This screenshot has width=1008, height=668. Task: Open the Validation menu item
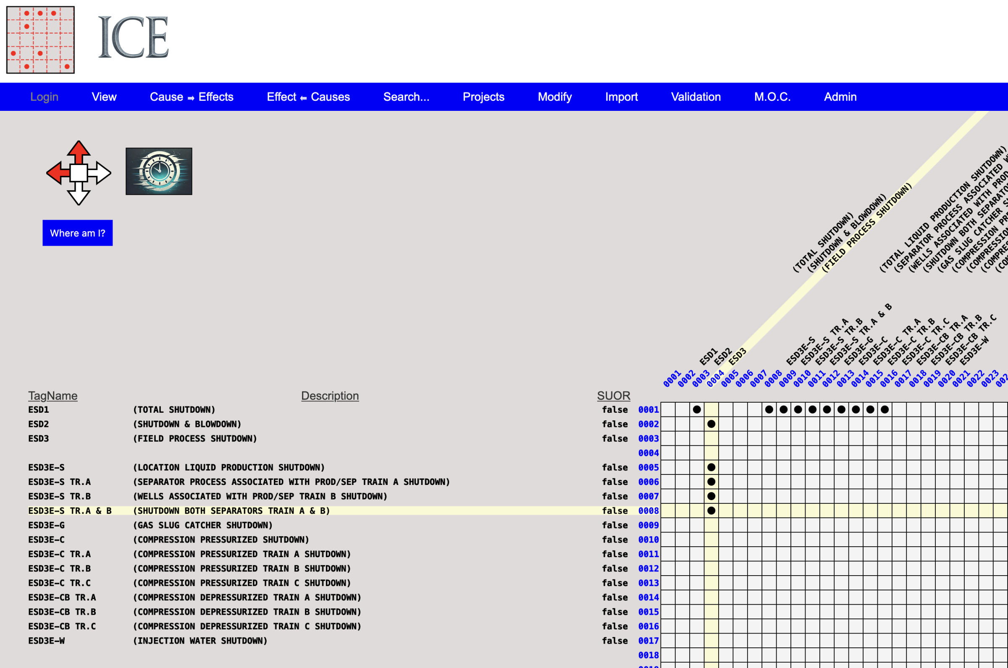[695, 97]
